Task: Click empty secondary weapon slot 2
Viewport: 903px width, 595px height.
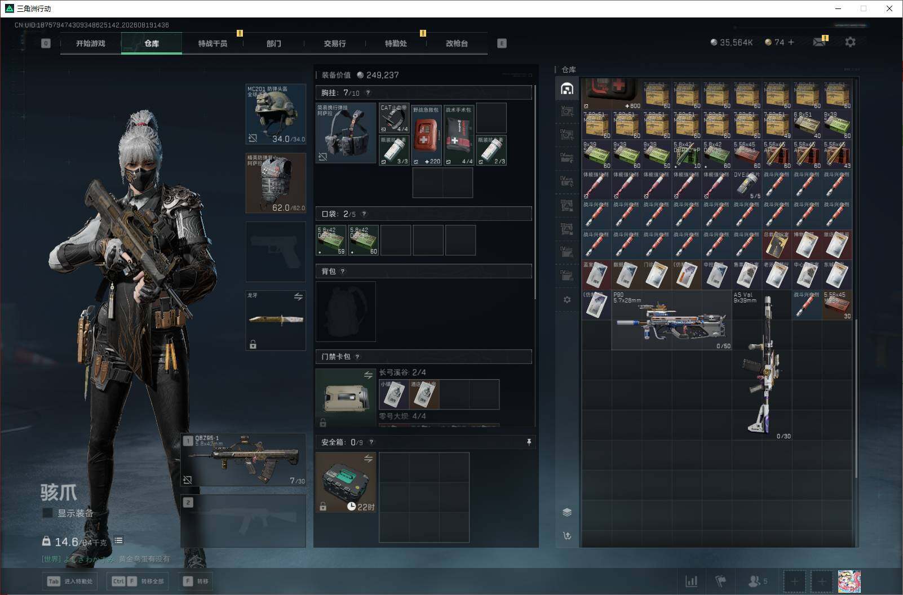Action: [x=244, y=521]
